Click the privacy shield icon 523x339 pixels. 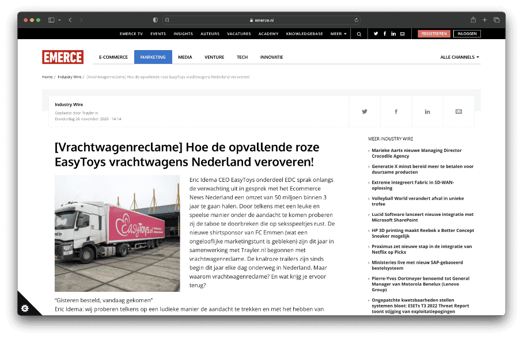pos(155,20)
